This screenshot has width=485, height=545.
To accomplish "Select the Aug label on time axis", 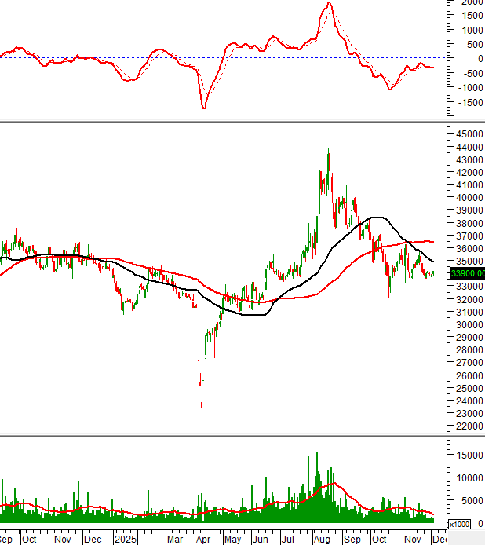I will 321,540.
